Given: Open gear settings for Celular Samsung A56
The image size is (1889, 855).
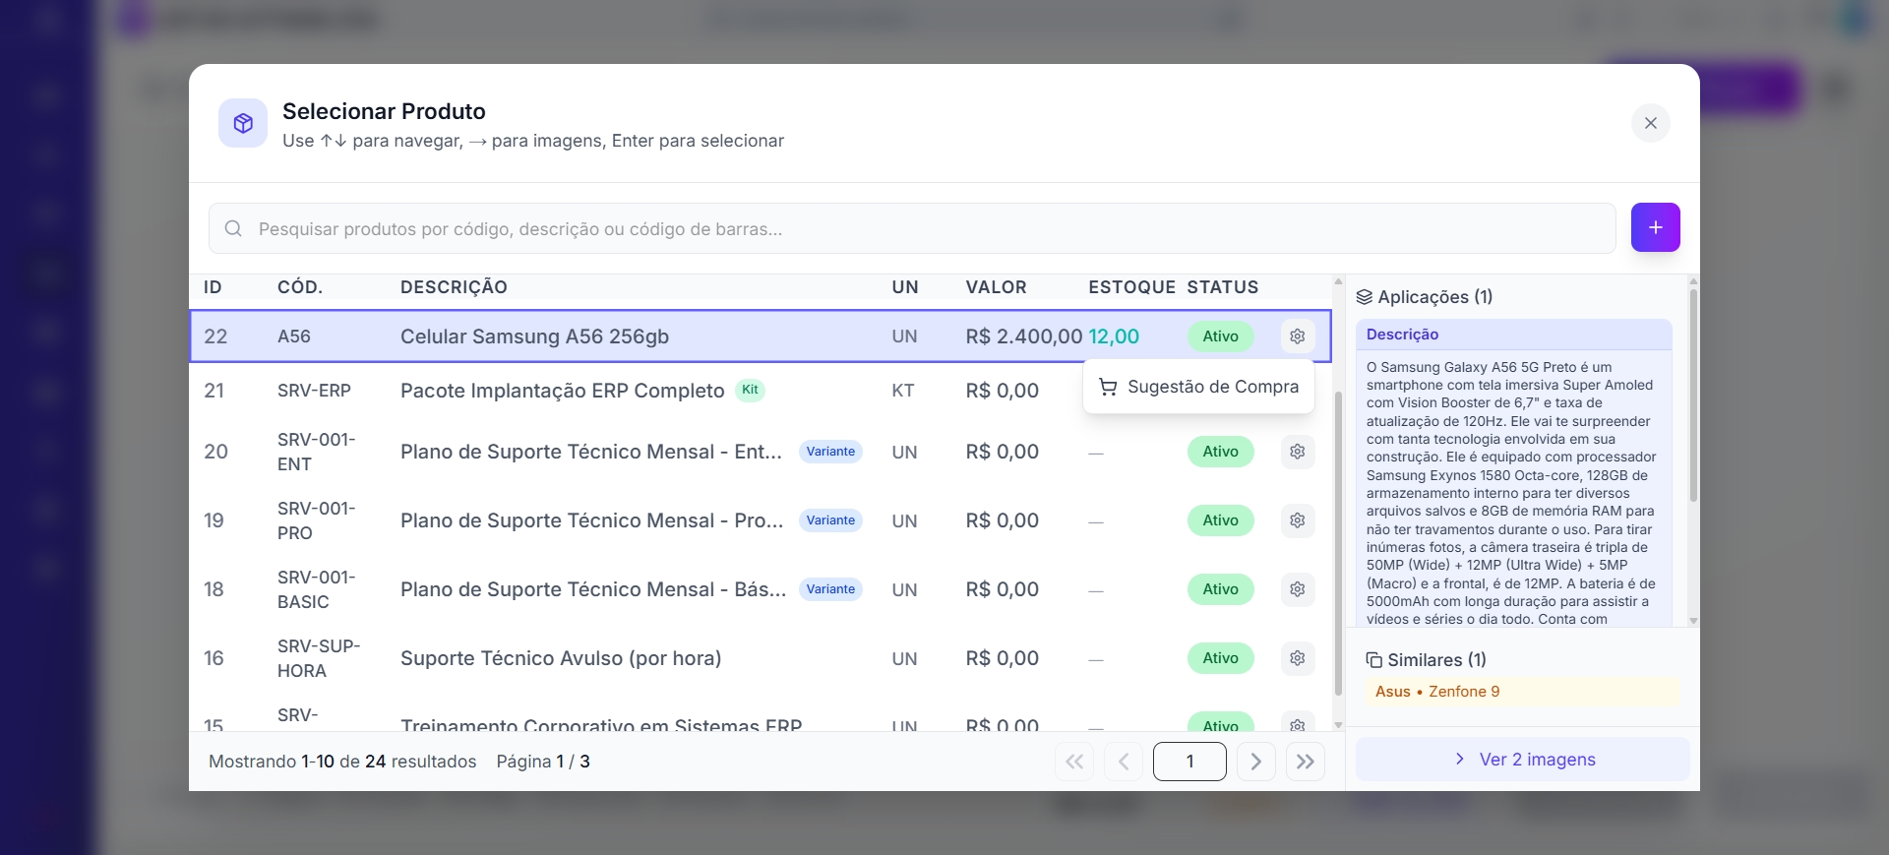Looking at the screenshot, I should [1297, 336].
